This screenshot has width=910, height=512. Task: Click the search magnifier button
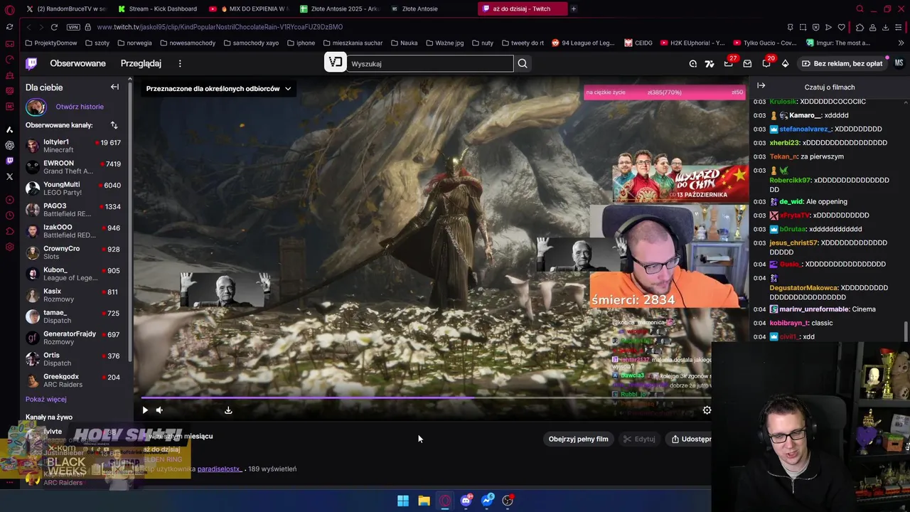click(x=523, y=63)
